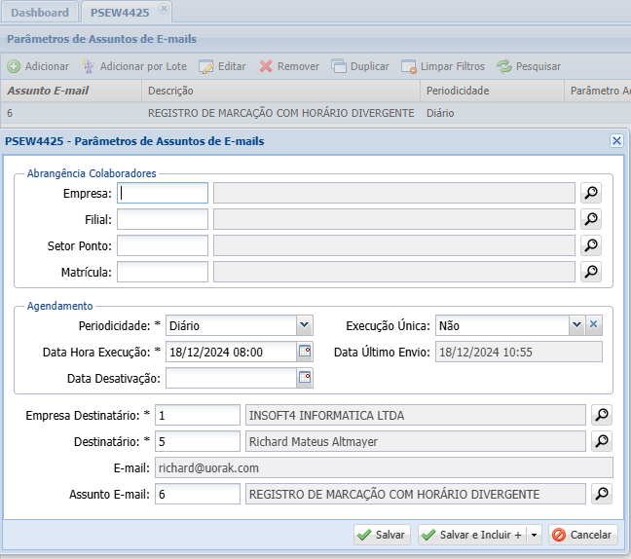
Task: Close the PSEW4425 tab
Action: point(164,8)
